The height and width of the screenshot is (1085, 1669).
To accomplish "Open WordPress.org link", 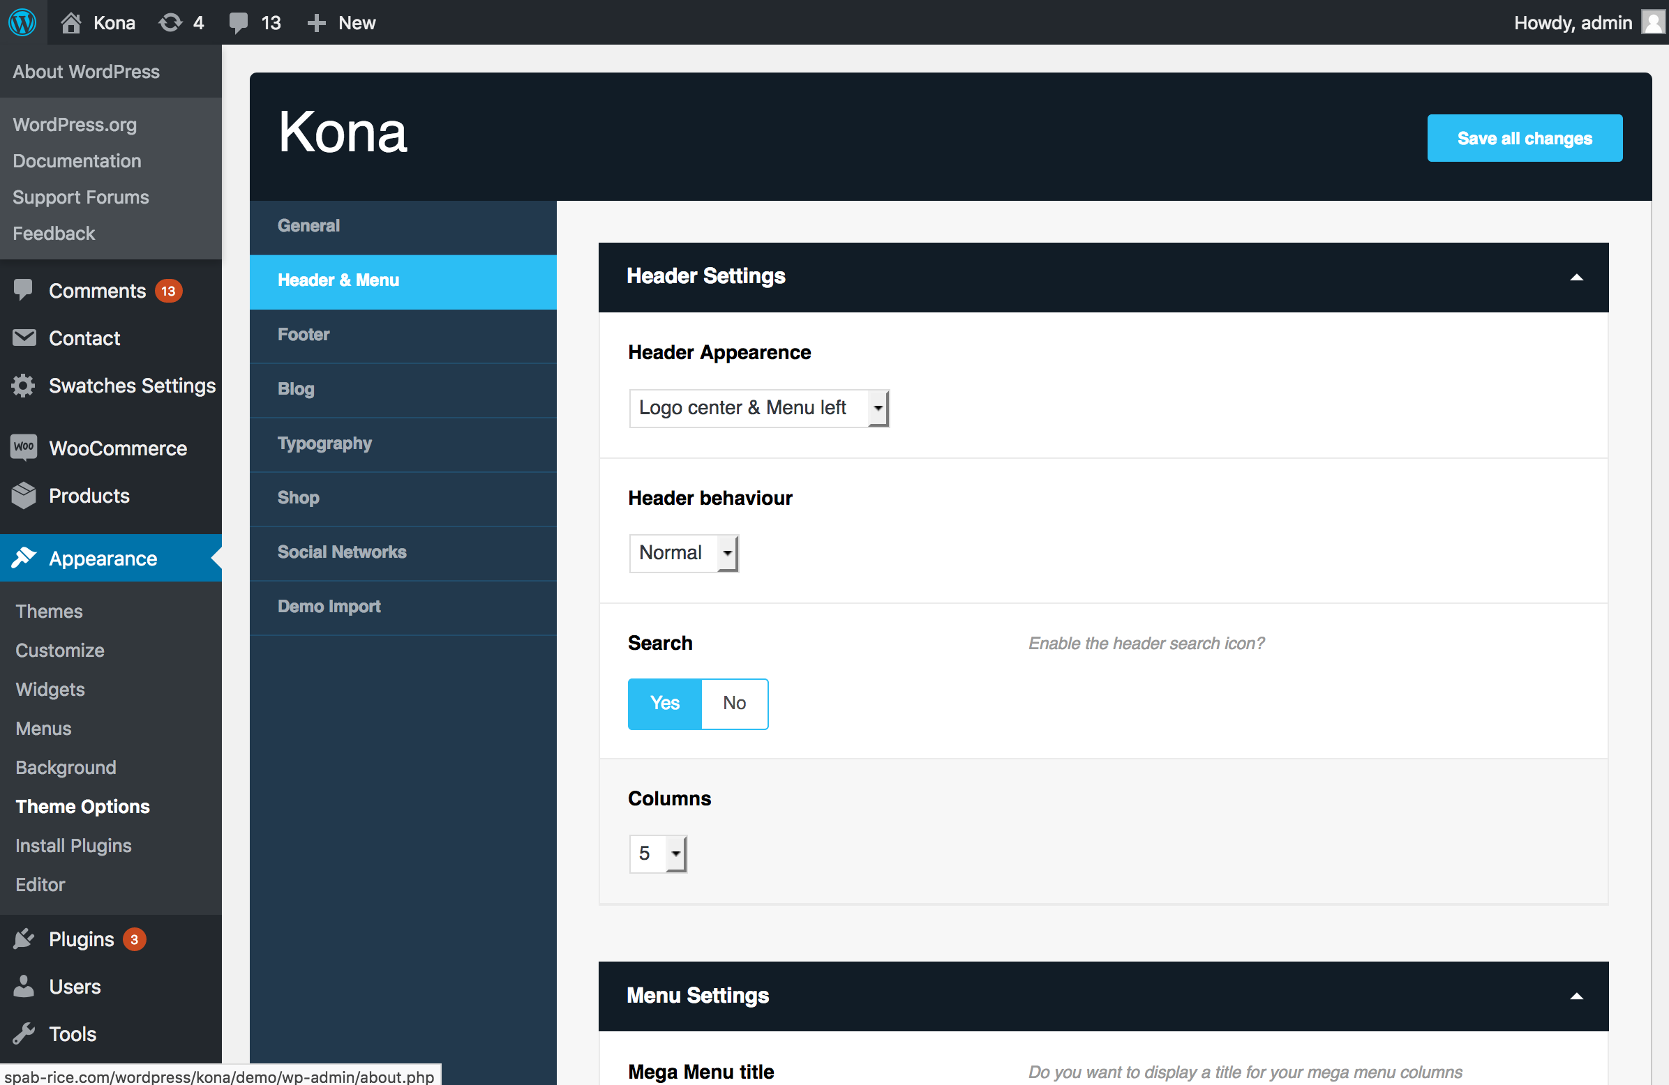I will pyautogui.click(x=75, y=125).
